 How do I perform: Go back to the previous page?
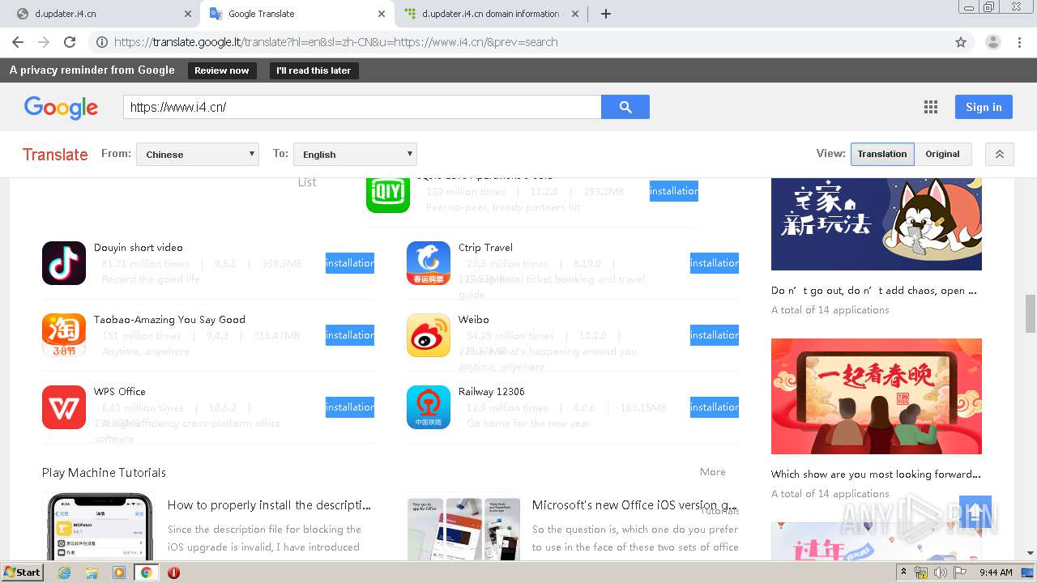tap(18, 42)
